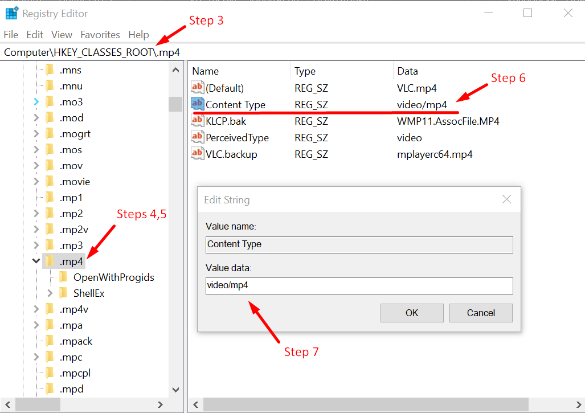Expand the .mp2 key
Screen dimensions: 585x413
click(x=36, y=214)
